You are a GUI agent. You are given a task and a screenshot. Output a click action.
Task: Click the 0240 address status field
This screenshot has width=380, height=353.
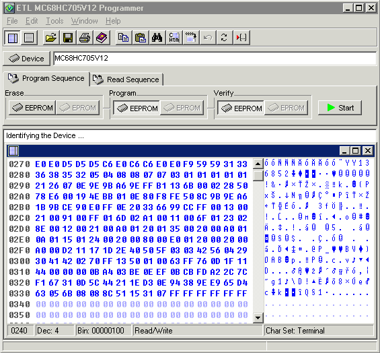click(x=20, y=331)
